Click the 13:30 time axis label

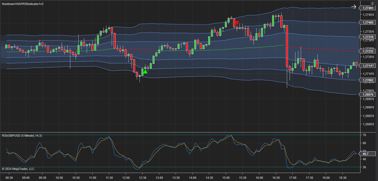pos(176,178)
